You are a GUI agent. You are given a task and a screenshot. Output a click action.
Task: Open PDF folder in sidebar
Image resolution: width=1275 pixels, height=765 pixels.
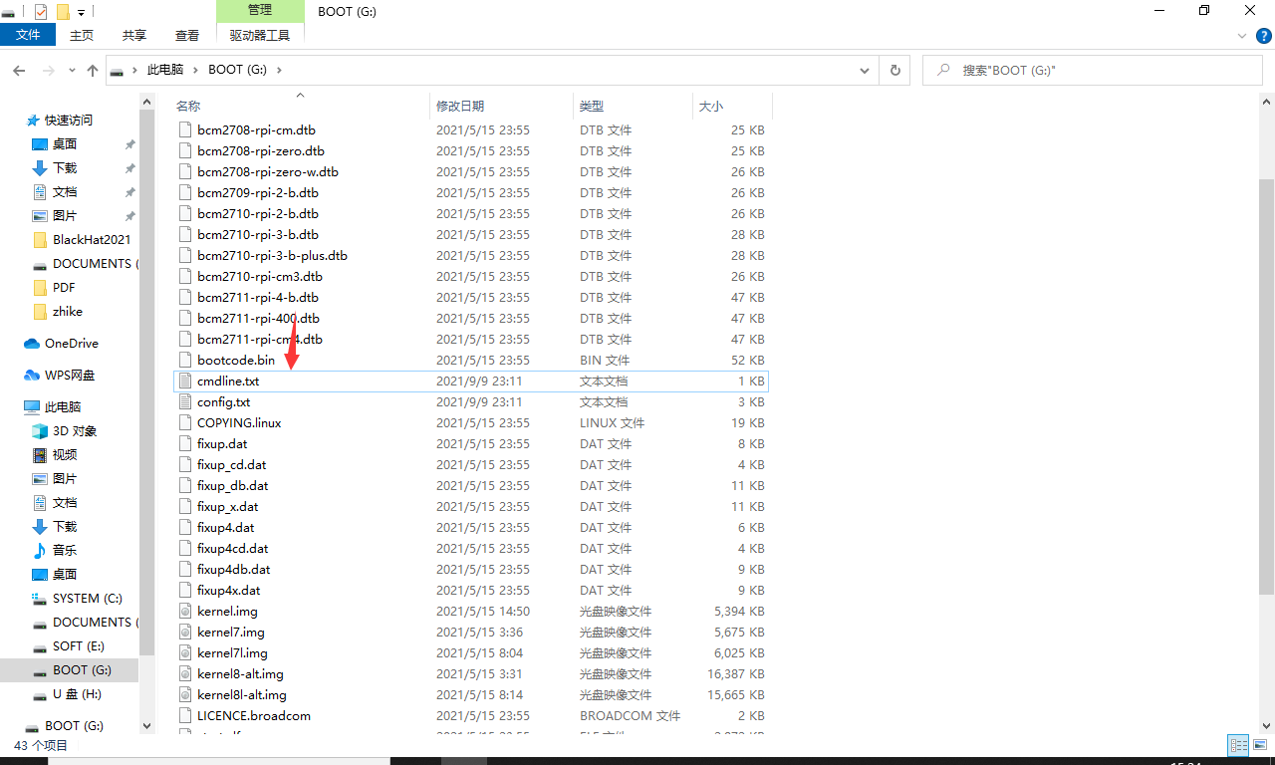(x=64, y=288)
